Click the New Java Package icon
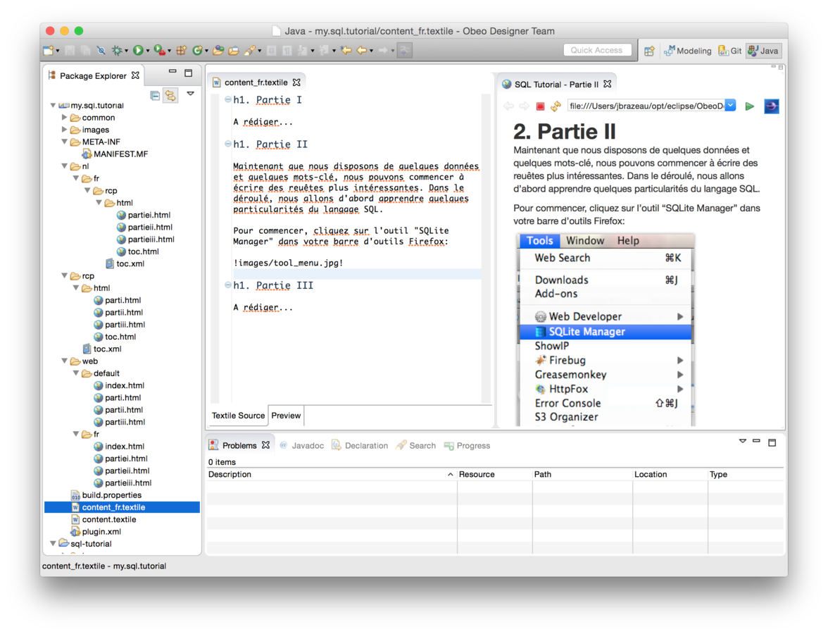This screenshot has width=828, height=634. coord(181,50)
